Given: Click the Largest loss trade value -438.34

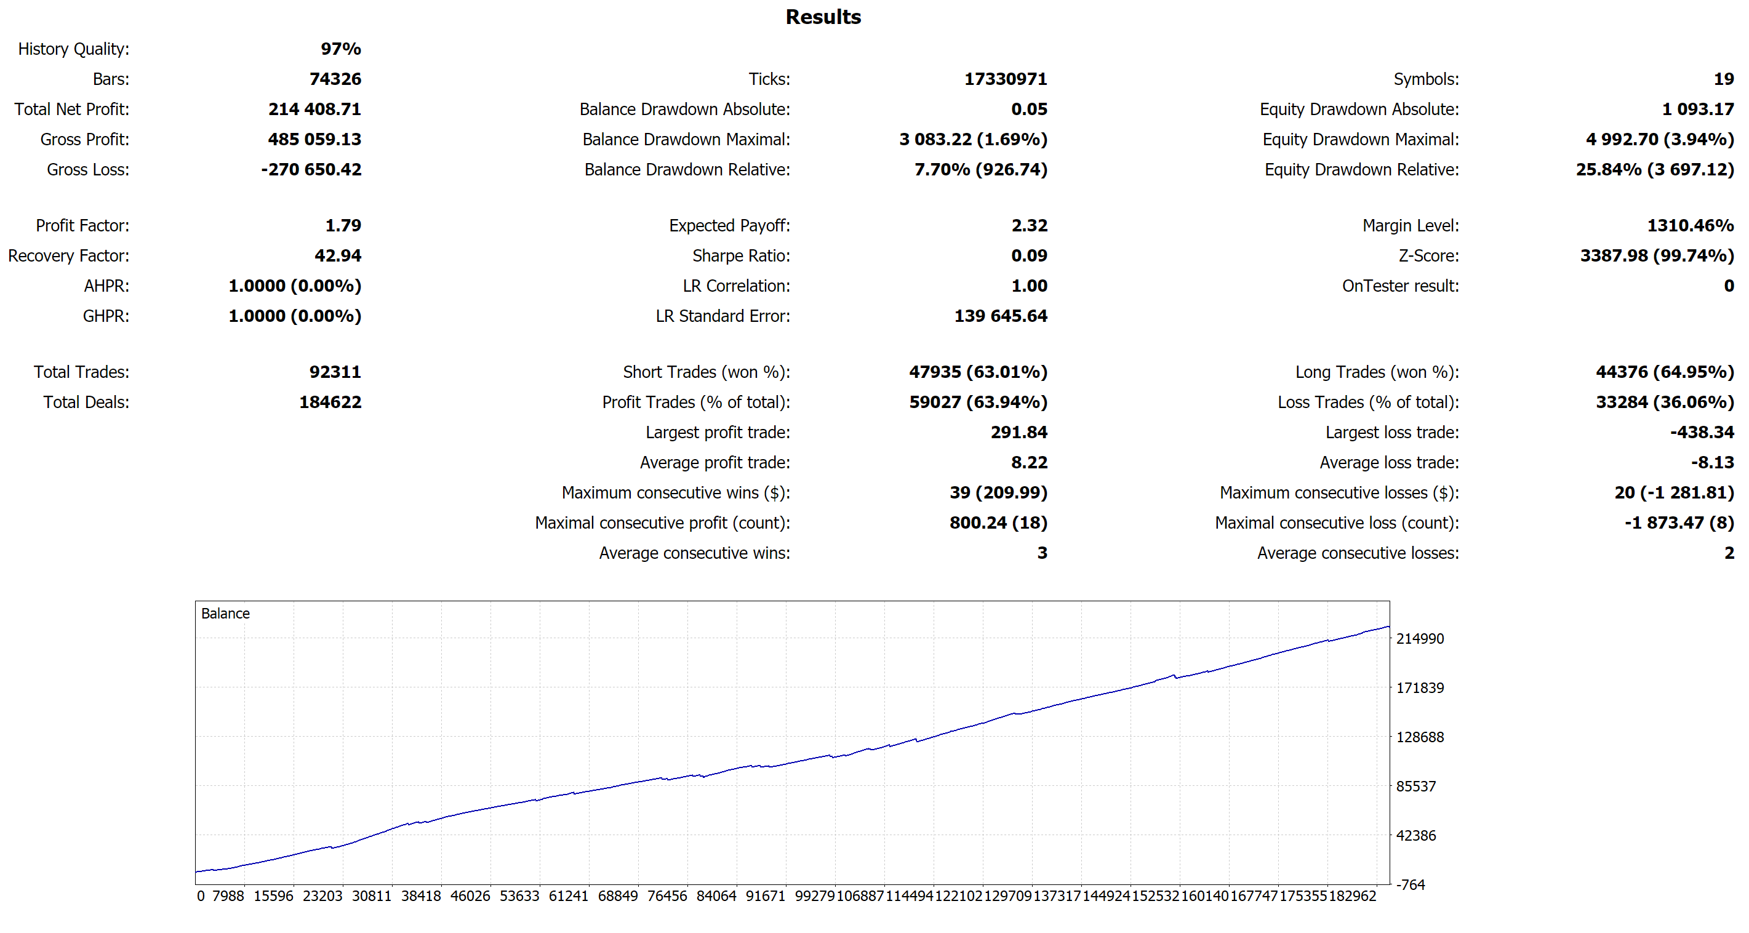Looking at the screenshot, I should click(x=1702, y=433).
